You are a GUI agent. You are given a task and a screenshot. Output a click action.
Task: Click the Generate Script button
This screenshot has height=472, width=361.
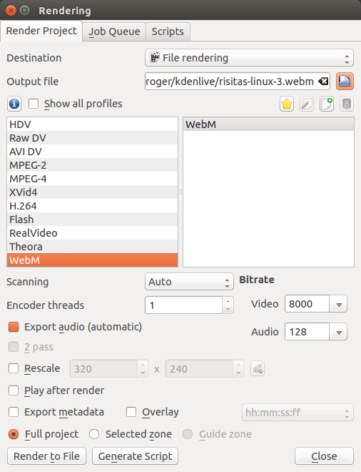tap(135, 456)
